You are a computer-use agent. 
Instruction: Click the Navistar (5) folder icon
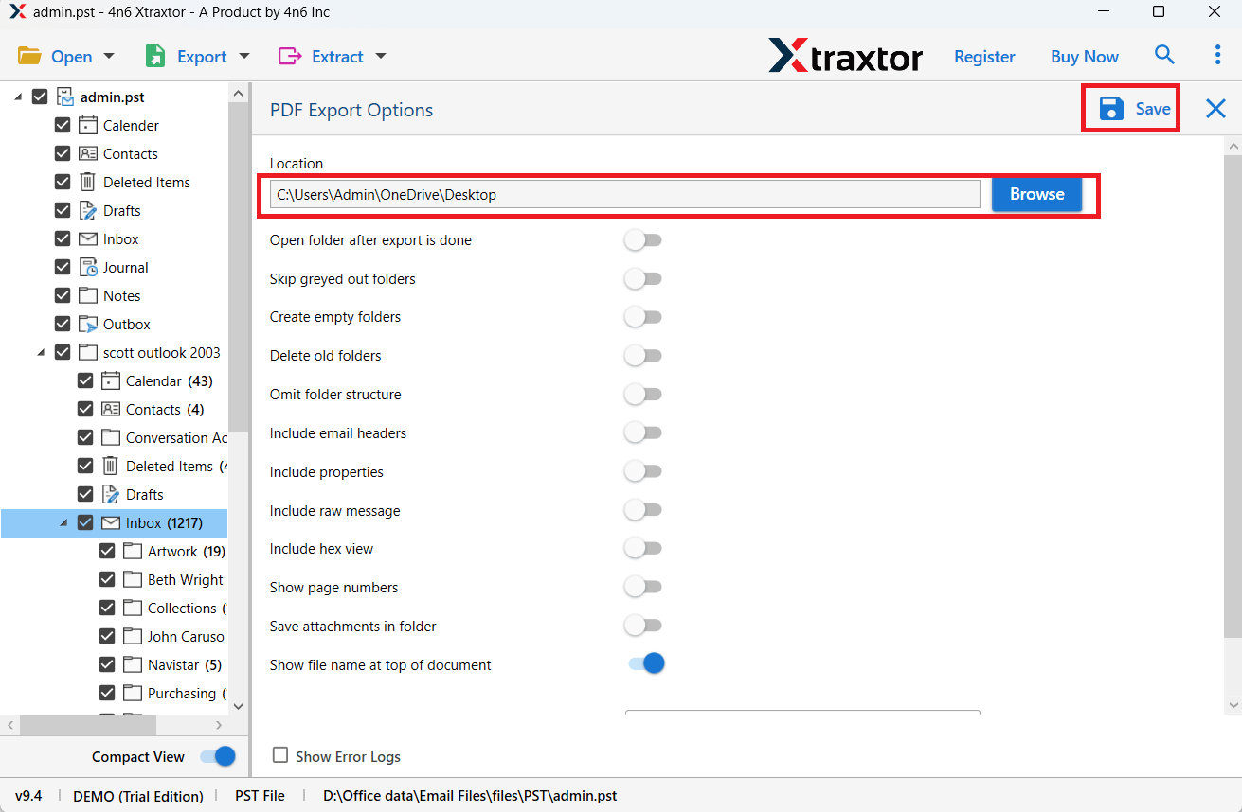click(x=133, y=664)
